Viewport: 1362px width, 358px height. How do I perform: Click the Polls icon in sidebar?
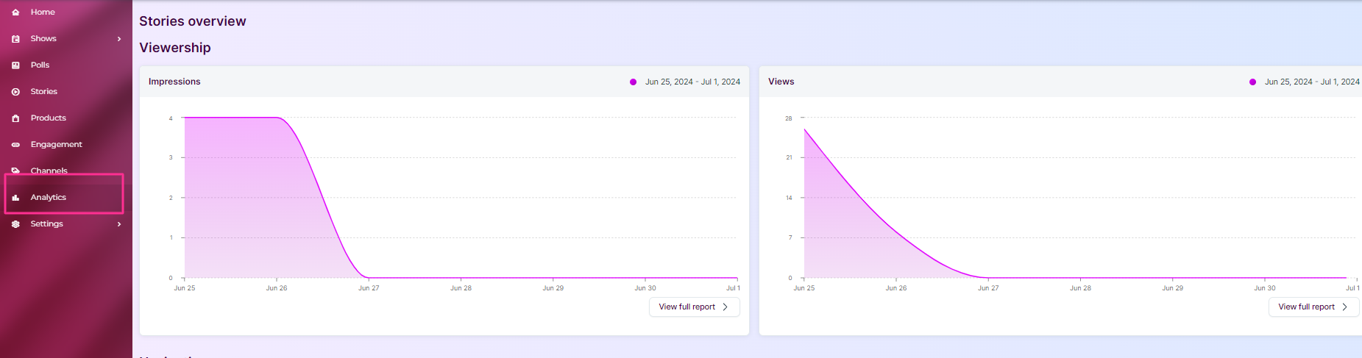click(x=15, y=65)
